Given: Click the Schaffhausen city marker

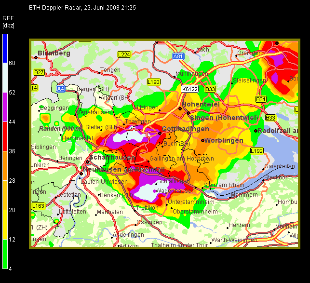Looking at the screenshot, I should tap(87, 162).
